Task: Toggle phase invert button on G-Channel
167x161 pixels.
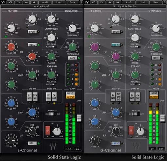Action: pyautogui.click(x=131, y=130)
